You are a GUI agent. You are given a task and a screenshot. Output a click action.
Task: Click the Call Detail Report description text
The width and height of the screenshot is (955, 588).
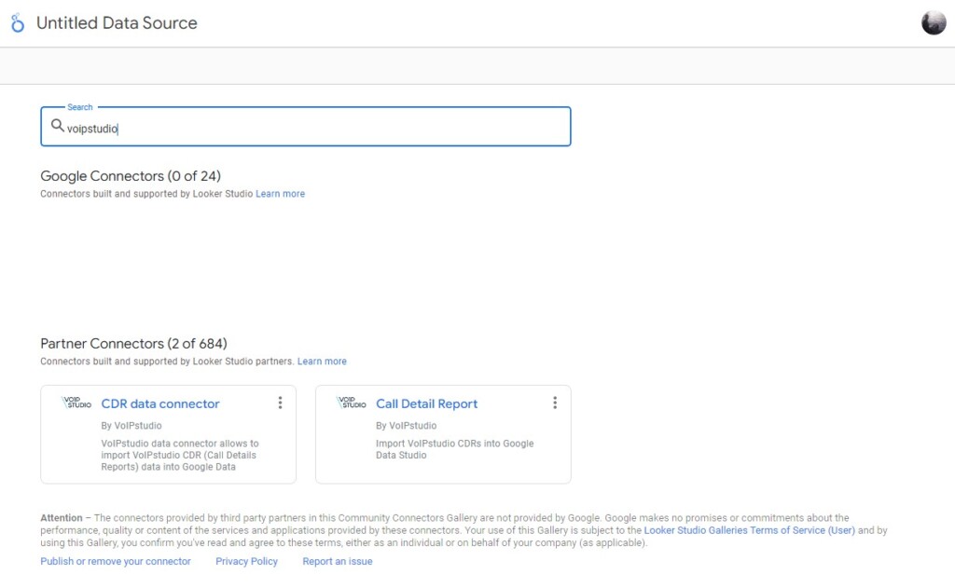click(454, 449)
